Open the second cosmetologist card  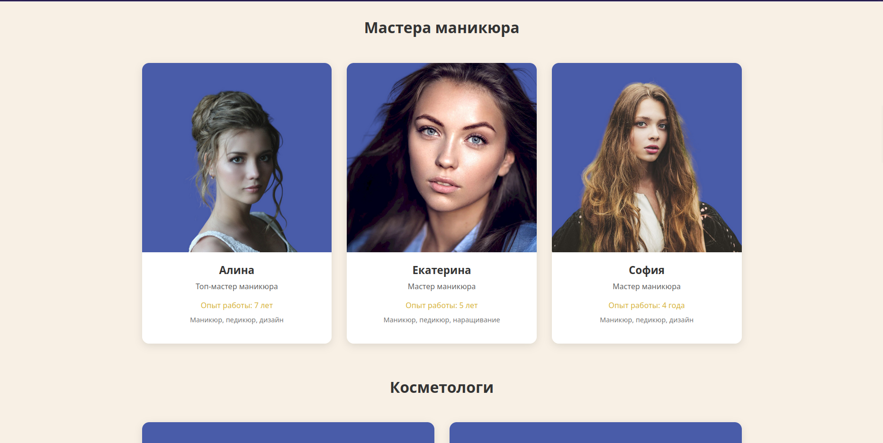[x=595, y=433]
